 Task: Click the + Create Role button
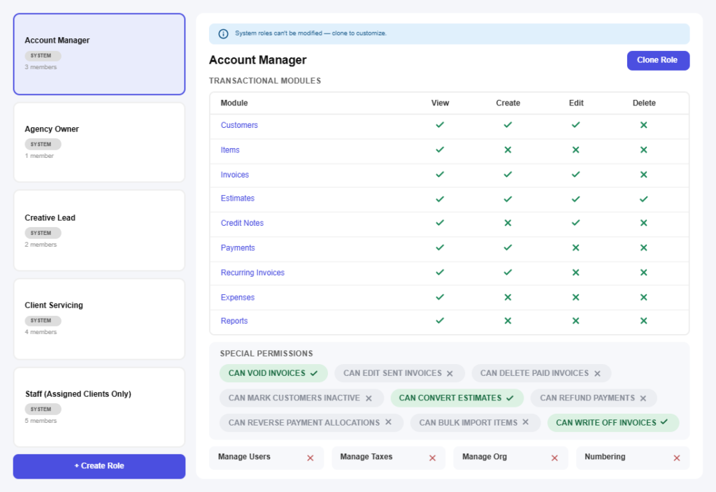[x=99, y=466]
